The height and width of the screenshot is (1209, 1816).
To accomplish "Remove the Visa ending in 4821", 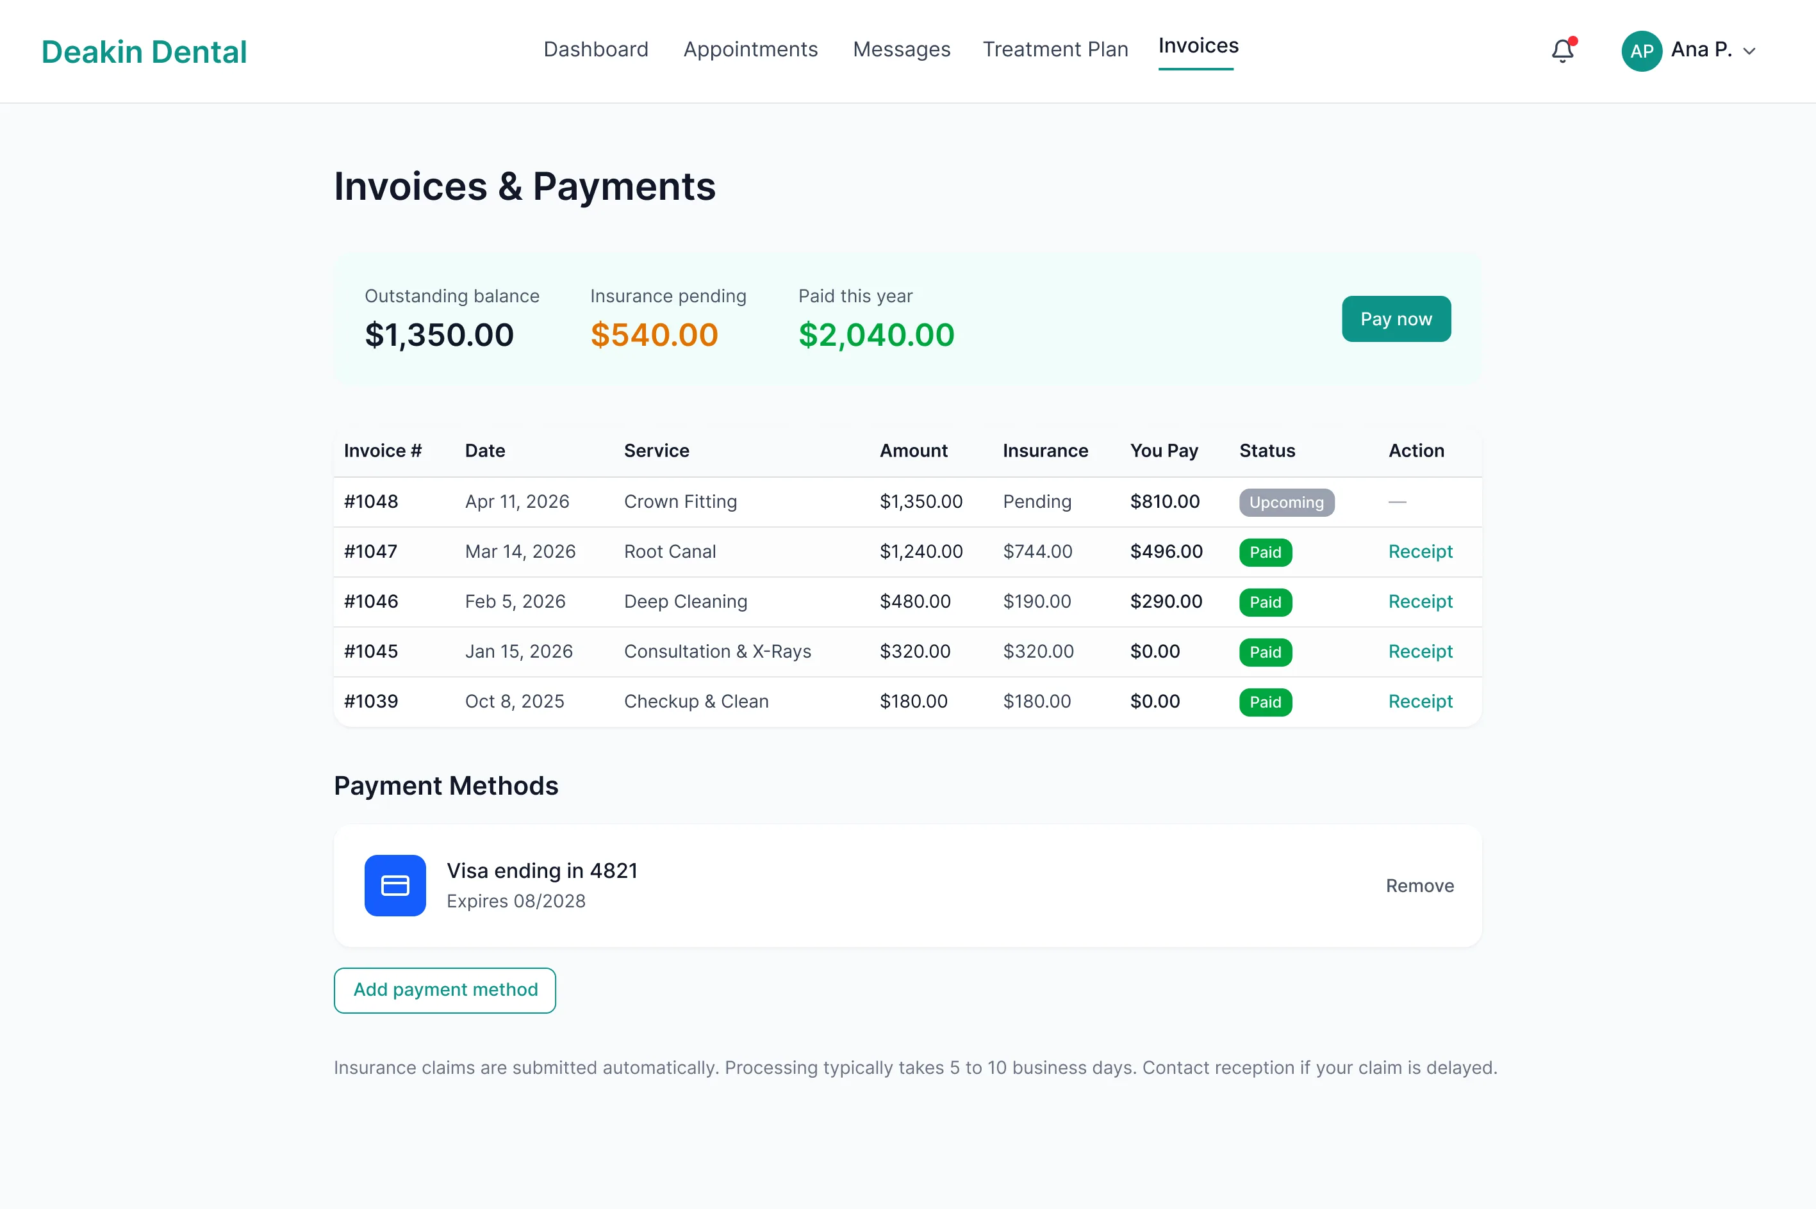I will (1419, 885).
